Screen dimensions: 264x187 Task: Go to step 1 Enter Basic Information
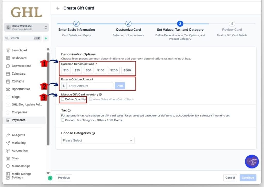click(77, 24)
